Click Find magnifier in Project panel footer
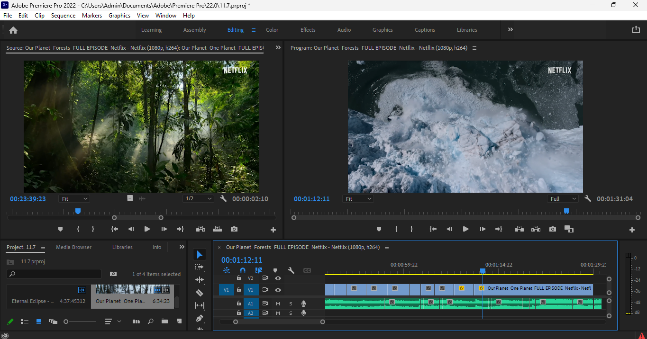 click(x=150, y=321)
